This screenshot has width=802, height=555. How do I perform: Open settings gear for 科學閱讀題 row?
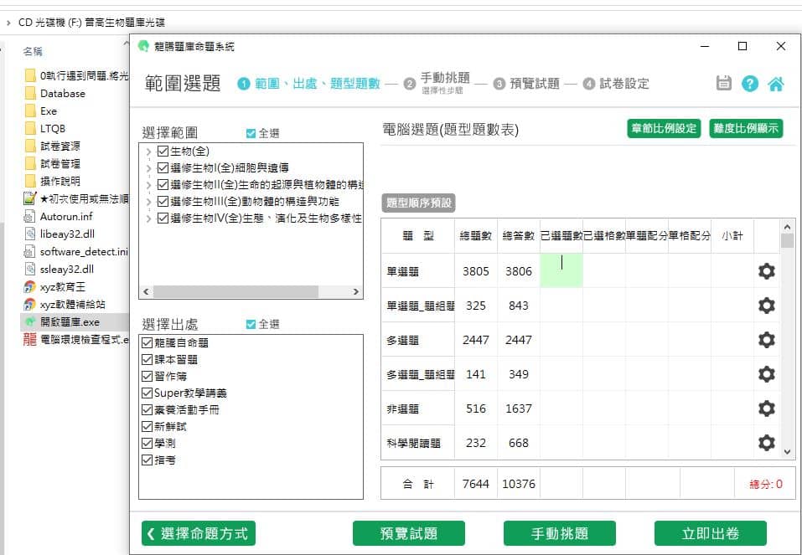pyautogui.click(x=766, y=443)
